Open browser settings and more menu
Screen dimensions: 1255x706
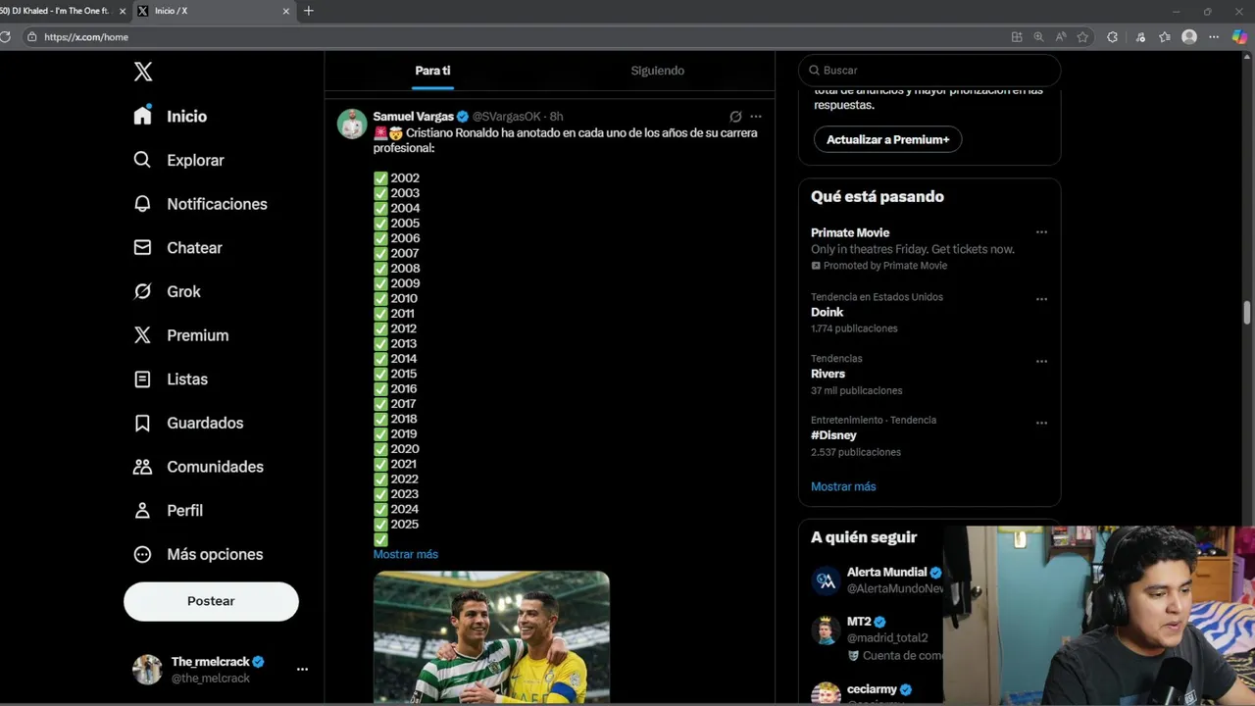[1214, 37]
